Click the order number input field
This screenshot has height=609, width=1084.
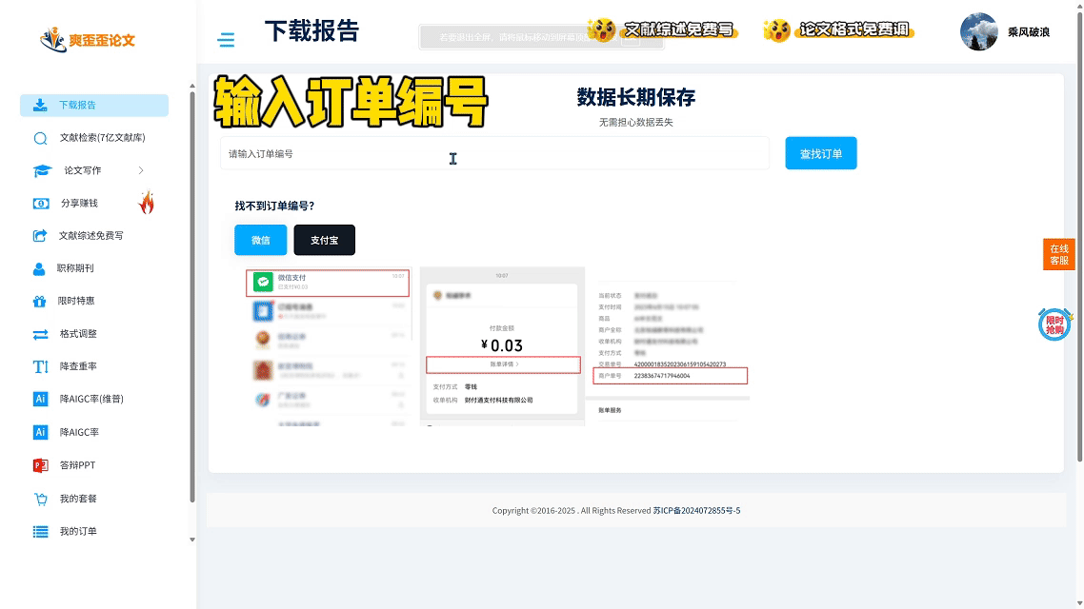[x=493, y=153]
